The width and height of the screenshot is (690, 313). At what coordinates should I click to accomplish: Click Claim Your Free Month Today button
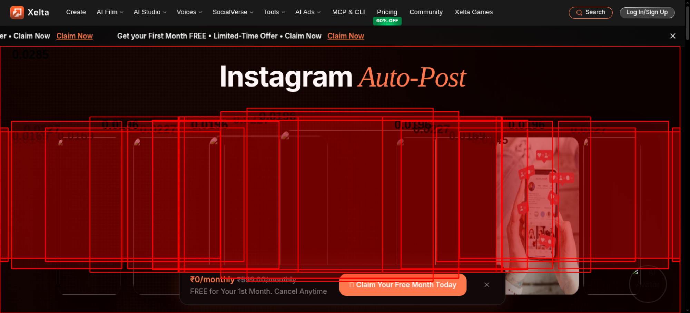point(403,285)
